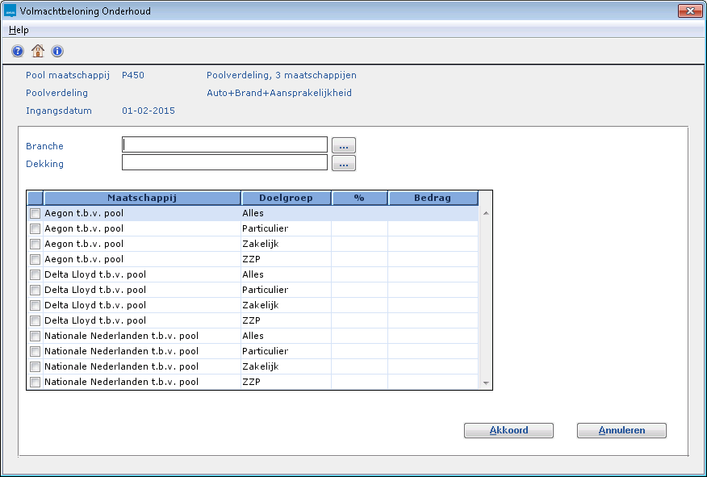
Task: Click inside the Dekking input field
Action: (x=224, y=163)
